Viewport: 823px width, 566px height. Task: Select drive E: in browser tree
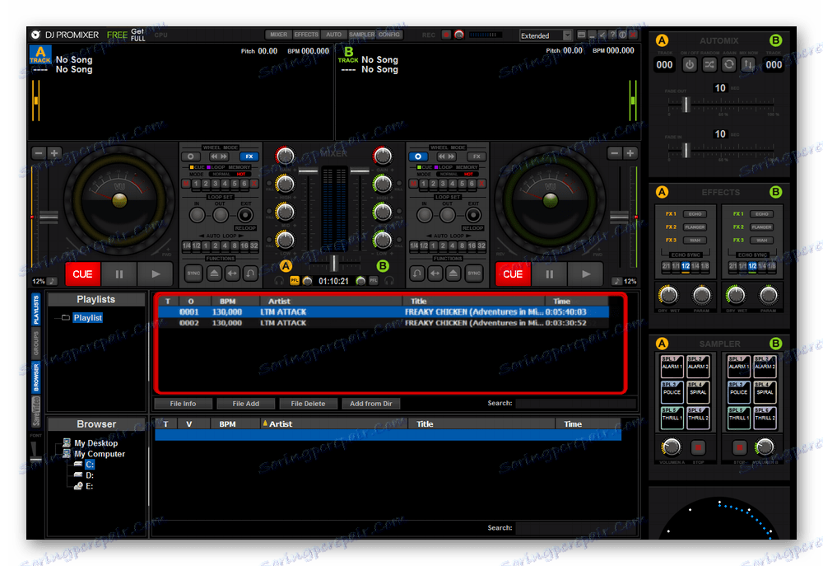click(89, 486)
